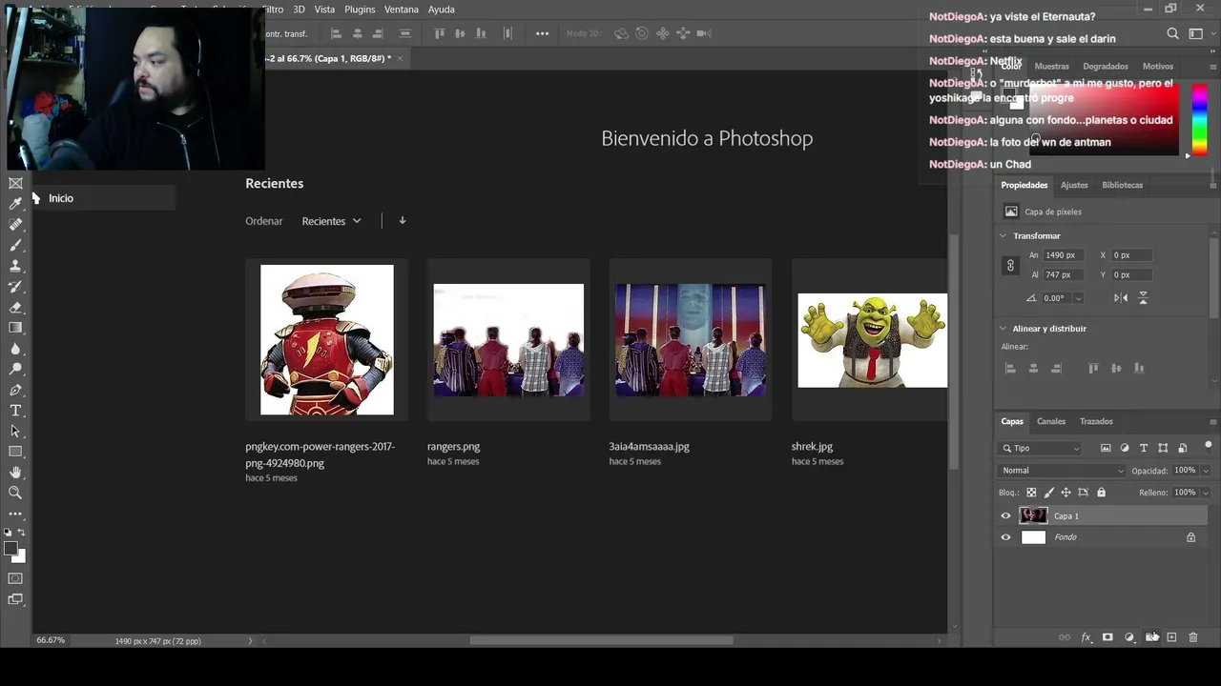
Task: Select the Gradient tool
Action: click(x=15, y=328)
